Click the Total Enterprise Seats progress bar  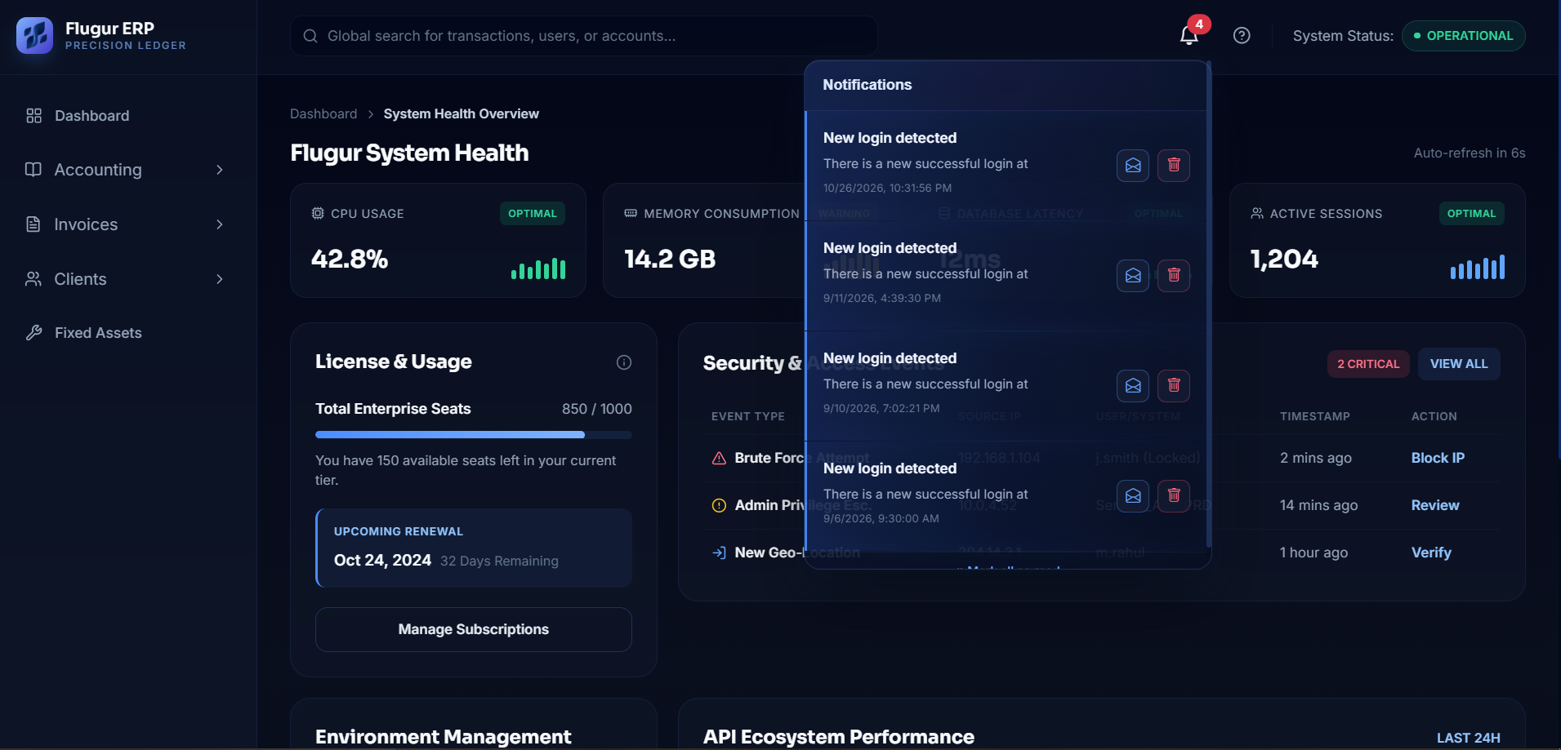474,435
